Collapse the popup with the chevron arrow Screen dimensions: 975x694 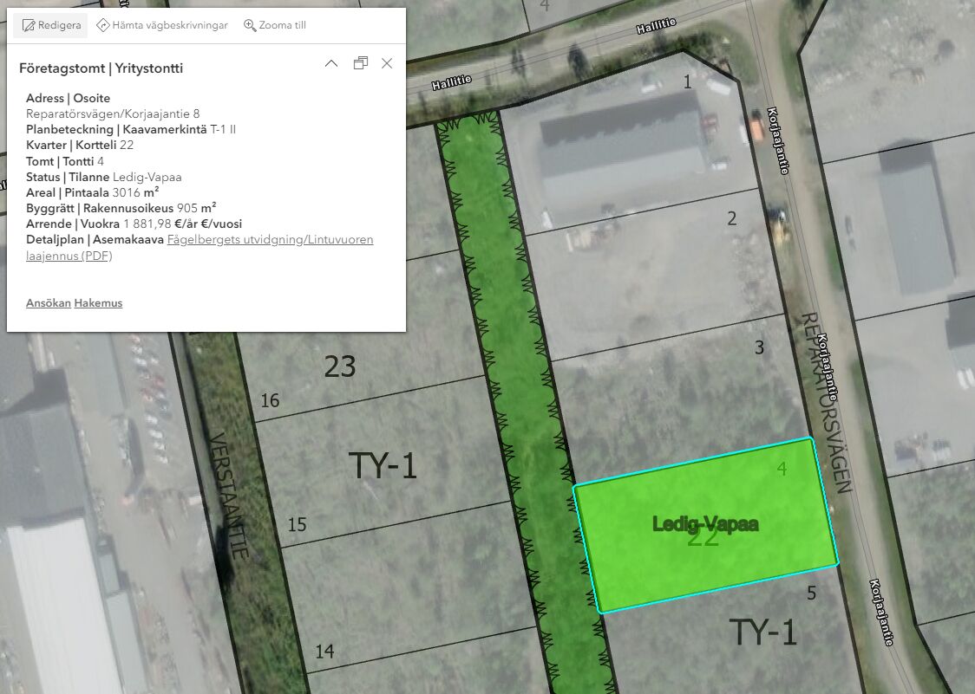pos(331,63)
